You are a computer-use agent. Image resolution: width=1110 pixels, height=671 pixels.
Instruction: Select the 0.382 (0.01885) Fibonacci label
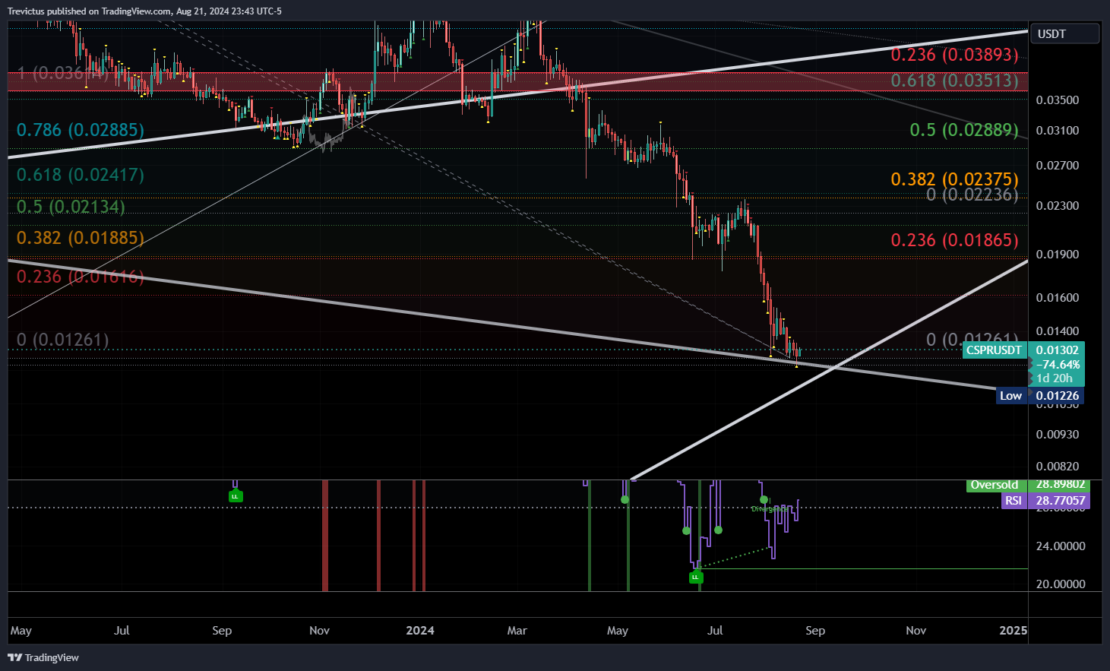(81, 238)
